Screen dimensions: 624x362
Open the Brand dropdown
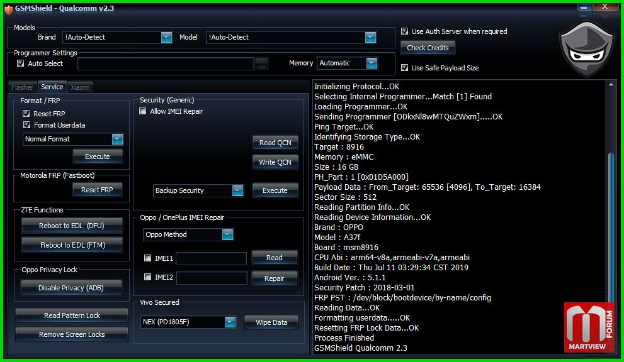pyautogui.click(x=166, y=37)
